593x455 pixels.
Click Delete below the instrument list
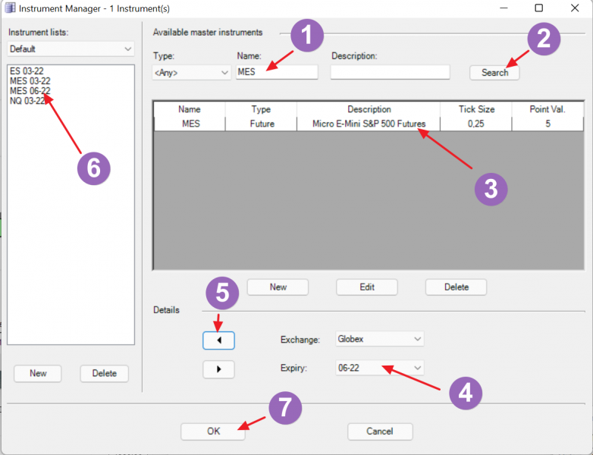point(105,373)
